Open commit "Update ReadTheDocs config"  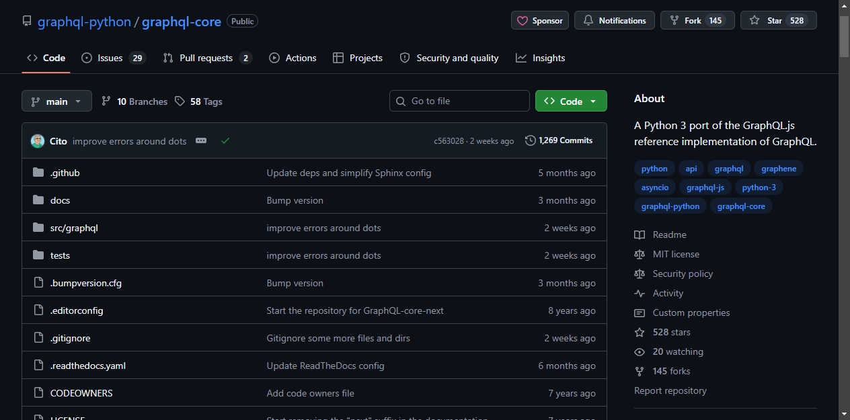click(325, 366)
